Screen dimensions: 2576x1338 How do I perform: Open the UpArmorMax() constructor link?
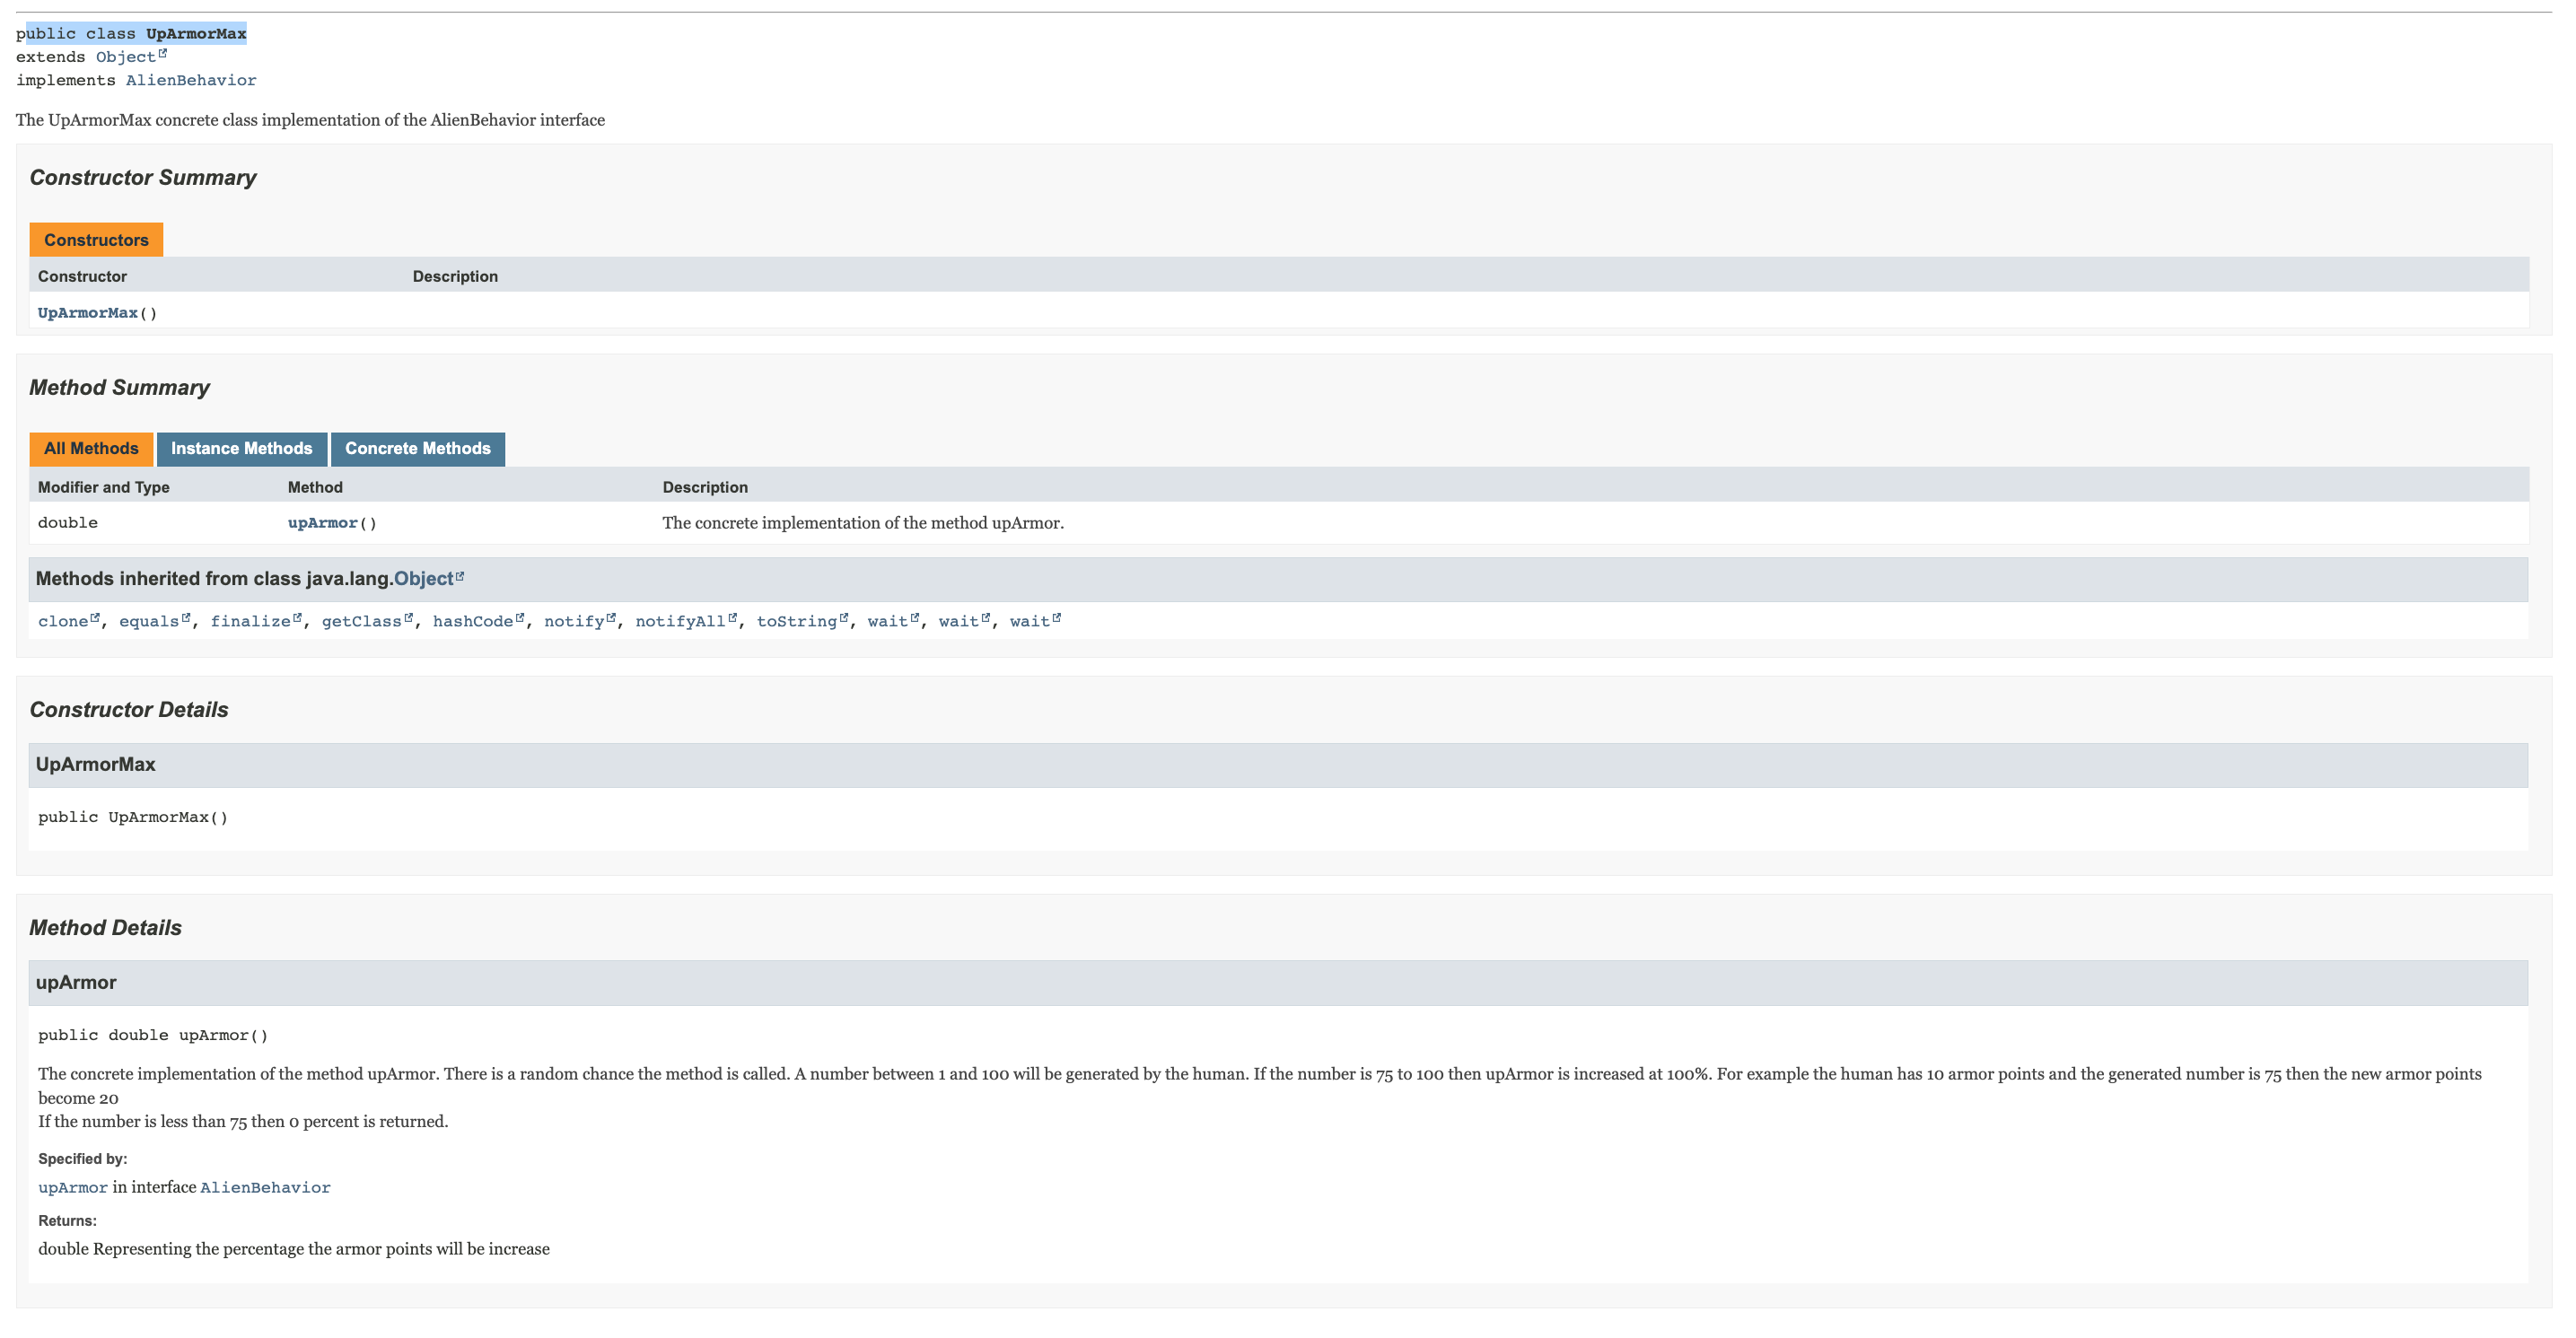87,313
